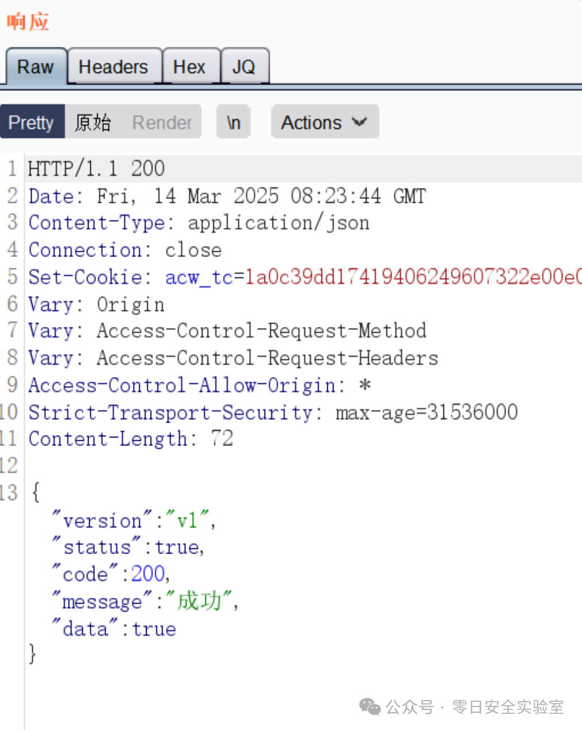Click the Render view button
This screenshot has width=582, height=730.
point(162,122)
